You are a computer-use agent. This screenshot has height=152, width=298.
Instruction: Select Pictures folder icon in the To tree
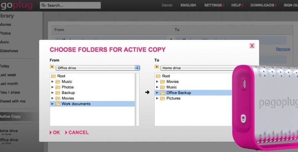coord(162,98)
